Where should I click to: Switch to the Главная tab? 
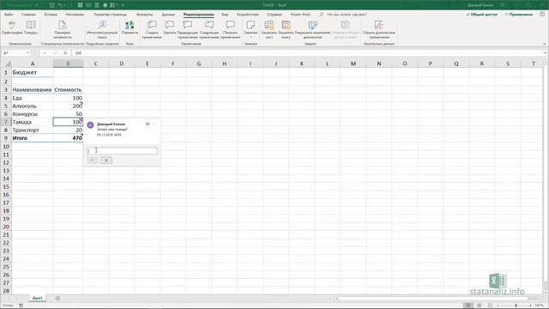coord(28,15)
